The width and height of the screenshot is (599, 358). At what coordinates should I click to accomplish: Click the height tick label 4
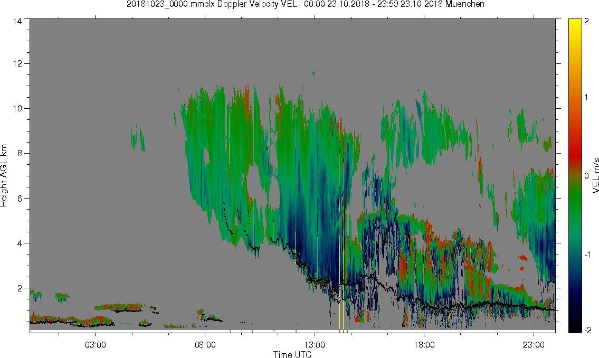point(19,243)
